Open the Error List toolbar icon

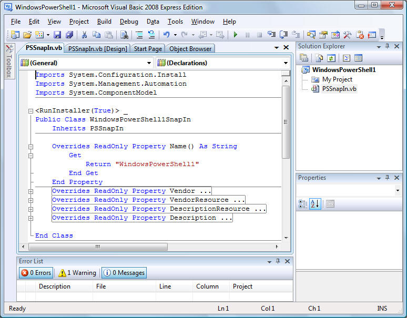(360, 35)
